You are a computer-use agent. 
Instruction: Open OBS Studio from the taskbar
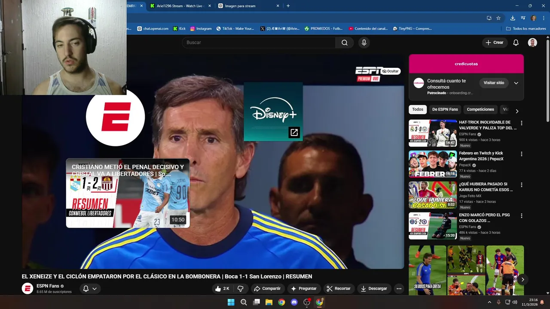pos(307,302)
